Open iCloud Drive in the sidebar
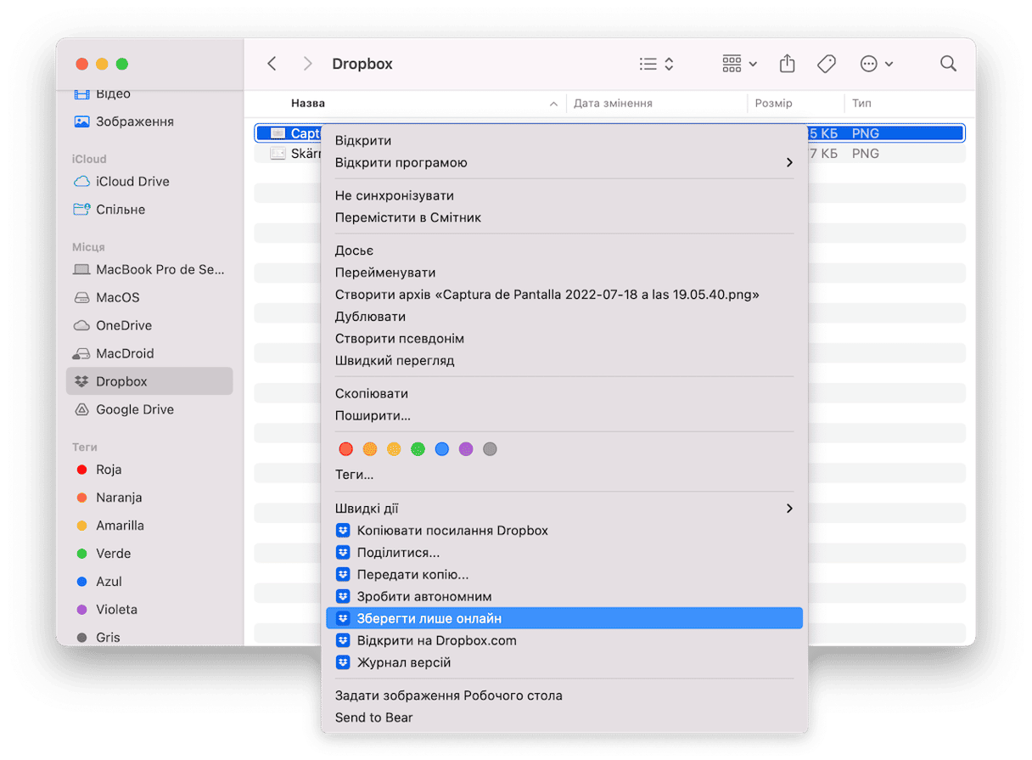Image resolution: width=1032 pixels, height=760 pixels. (x=132, y=181)
